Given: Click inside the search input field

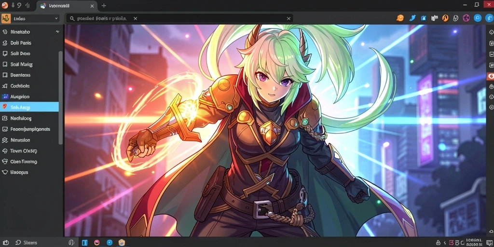Looking at the screenshot, I should (x=179, y=19).
